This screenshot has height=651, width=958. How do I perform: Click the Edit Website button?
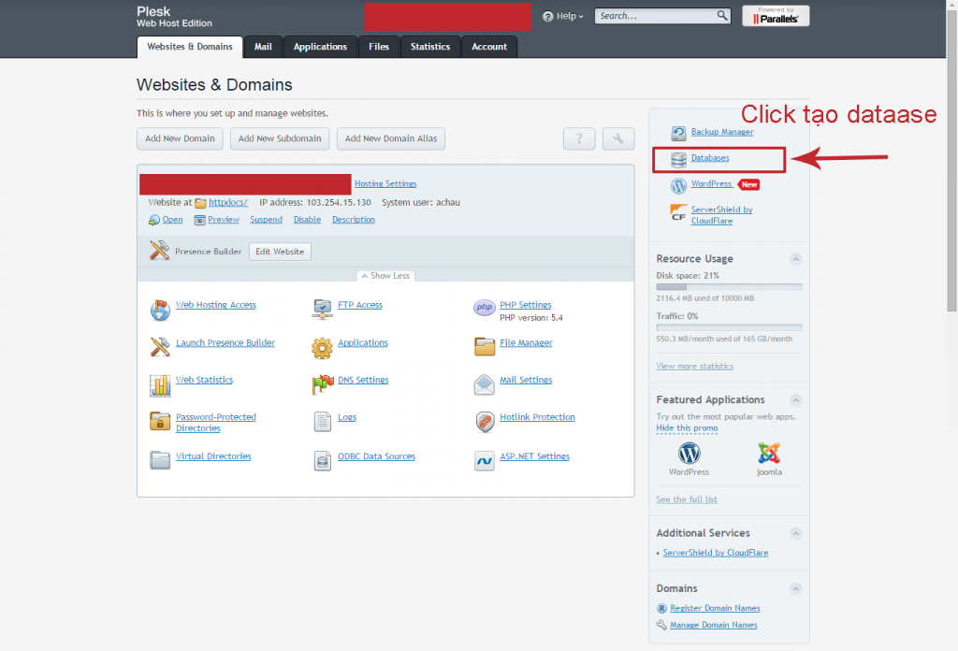pyautogui.click(x=280, y=252)
